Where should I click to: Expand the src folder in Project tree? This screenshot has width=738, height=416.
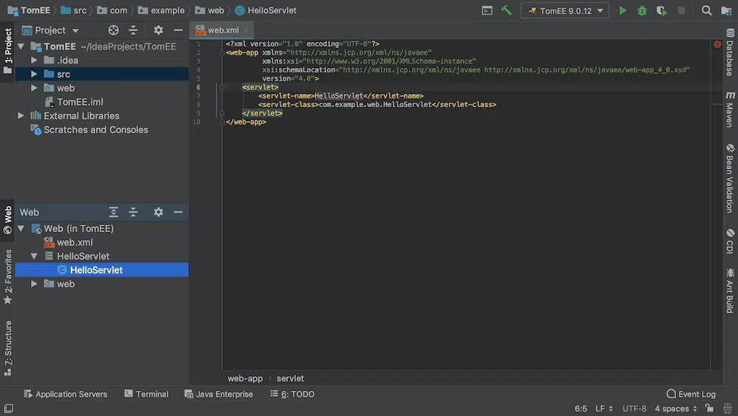click(34, 74)
